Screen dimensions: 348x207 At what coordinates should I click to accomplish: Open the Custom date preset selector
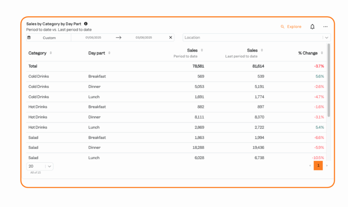click(49, 38)
